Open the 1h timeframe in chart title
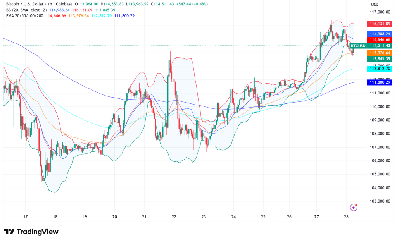Image resolution: width=397 pixels, height=242 pixels. pos(46,4)
